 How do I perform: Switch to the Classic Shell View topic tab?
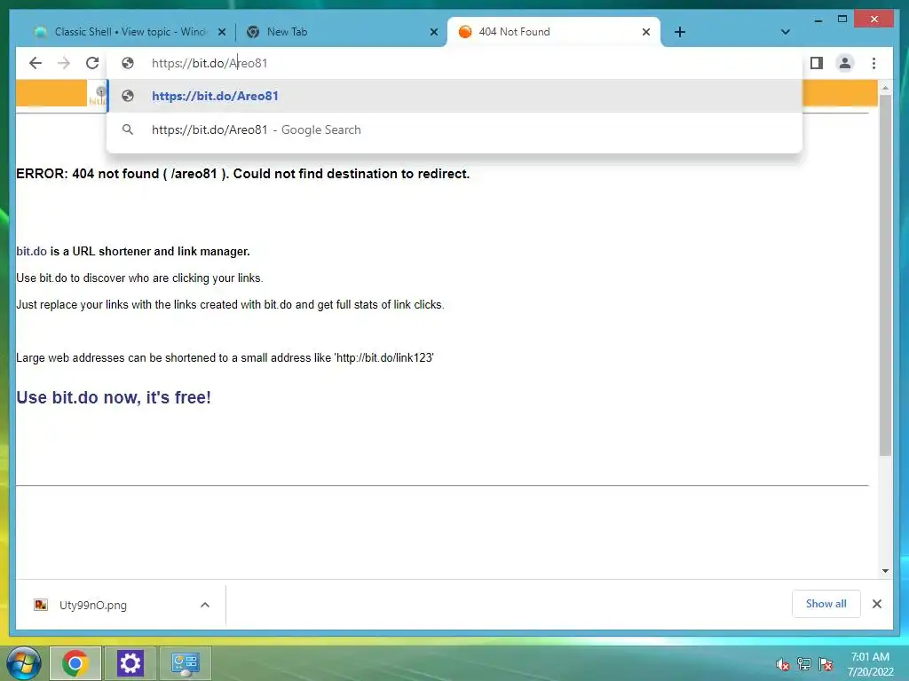pos(130,32)
